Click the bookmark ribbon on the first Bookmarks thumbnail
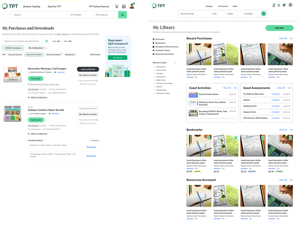 pyautogui.click(x=209, y=138)
